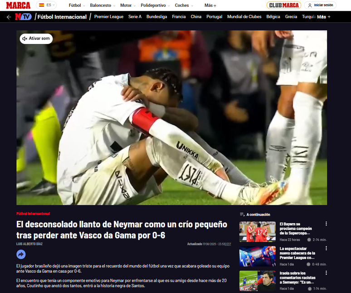Open Iraola racist comments video thumbnail
This screenshot has height=293, width=351.
coord(258,281)
